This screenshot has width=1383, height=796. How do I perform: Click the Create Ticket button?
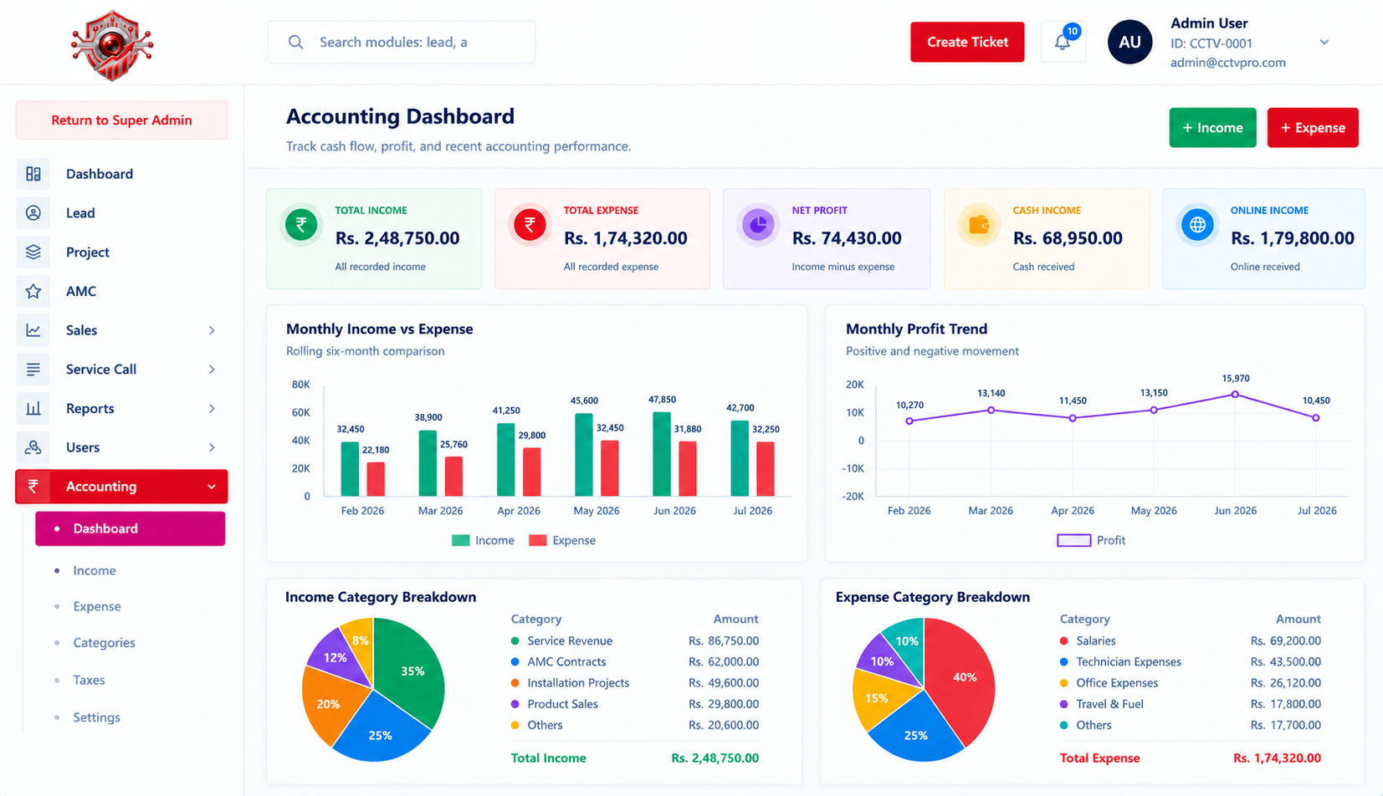coord(967,42)
